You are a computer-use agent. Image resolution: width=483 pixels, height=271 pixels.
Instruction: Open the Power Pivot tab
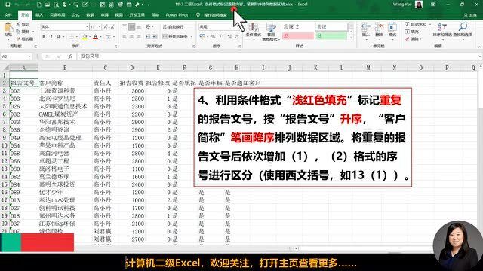[x=177, y=15]
